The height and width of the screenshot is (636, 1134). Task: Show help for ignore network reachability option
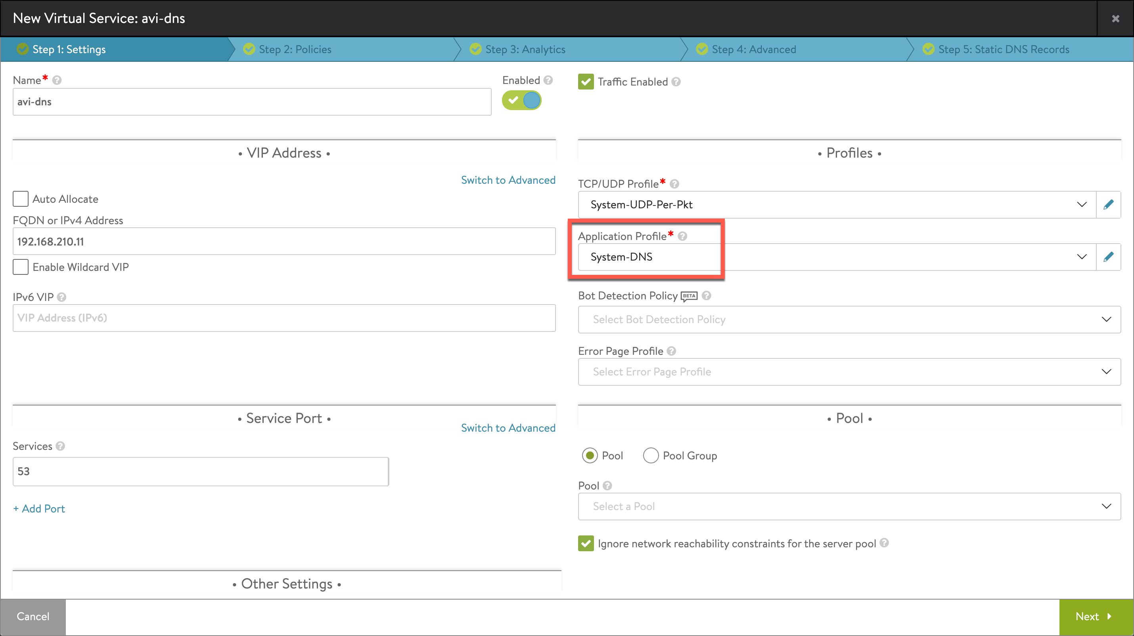[x=884, y=543]
